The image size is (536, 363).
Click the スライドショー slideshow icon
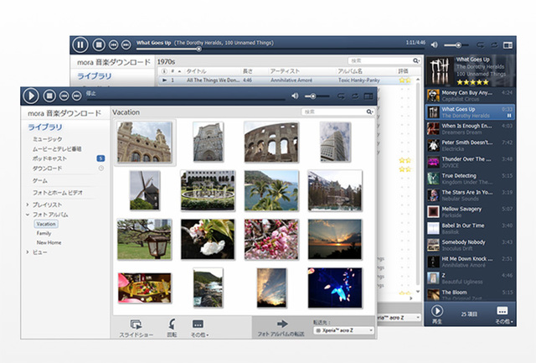click(136, 324)
